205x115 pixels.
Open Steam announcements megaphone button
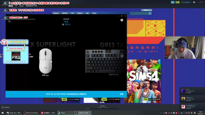pyautogui.click(x=172, y=2)
